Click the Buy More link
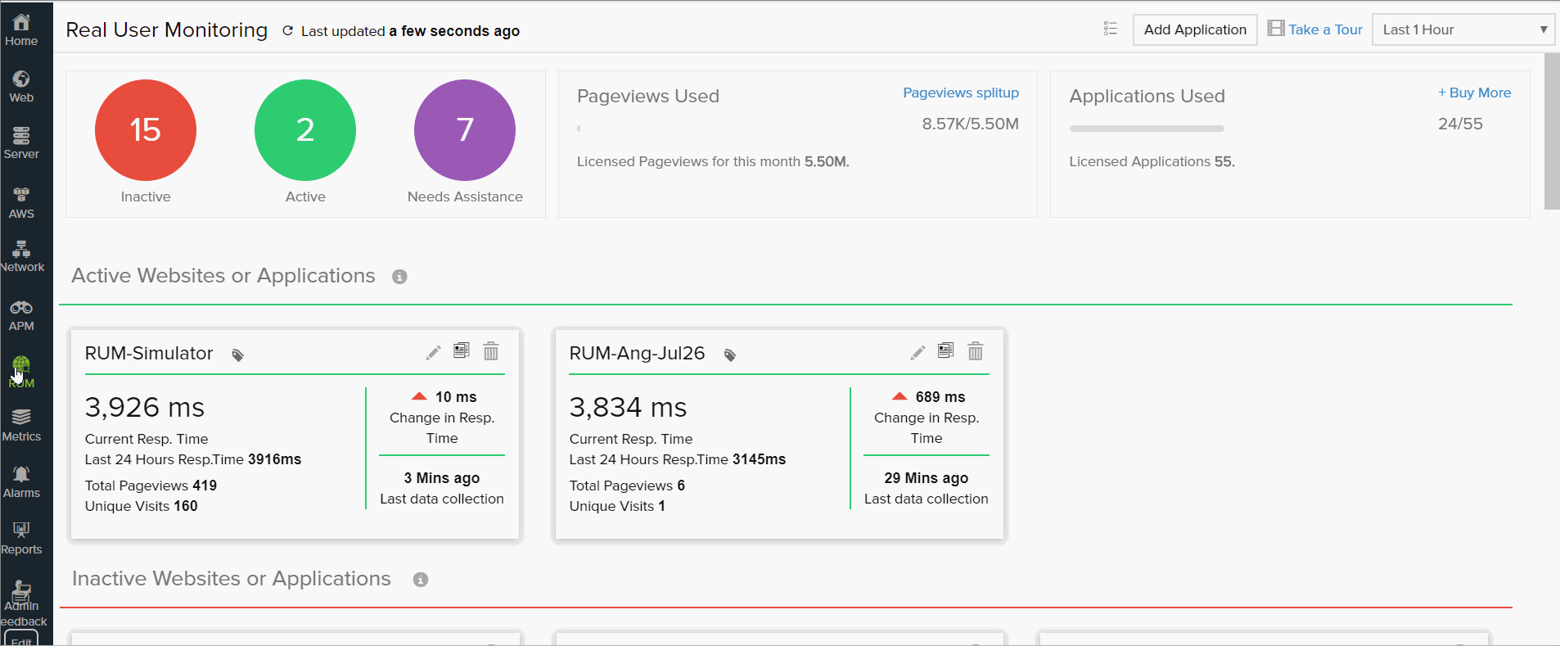 click(1474, 93)
